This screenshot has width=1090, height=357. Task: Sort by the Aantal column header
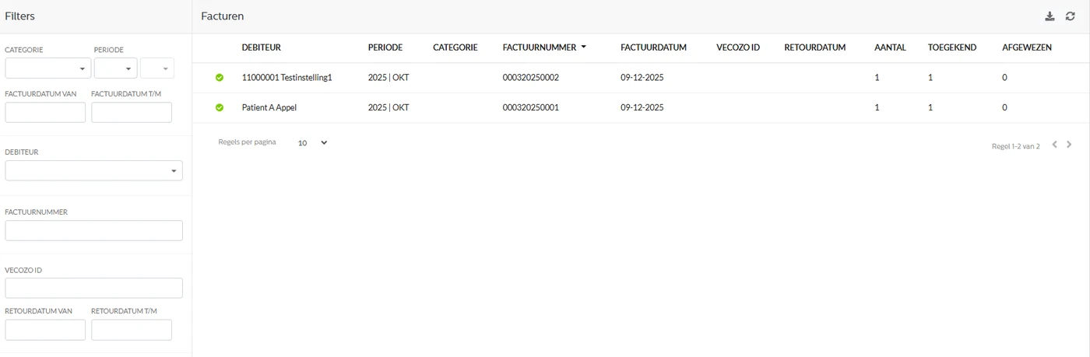pos(890,47)
